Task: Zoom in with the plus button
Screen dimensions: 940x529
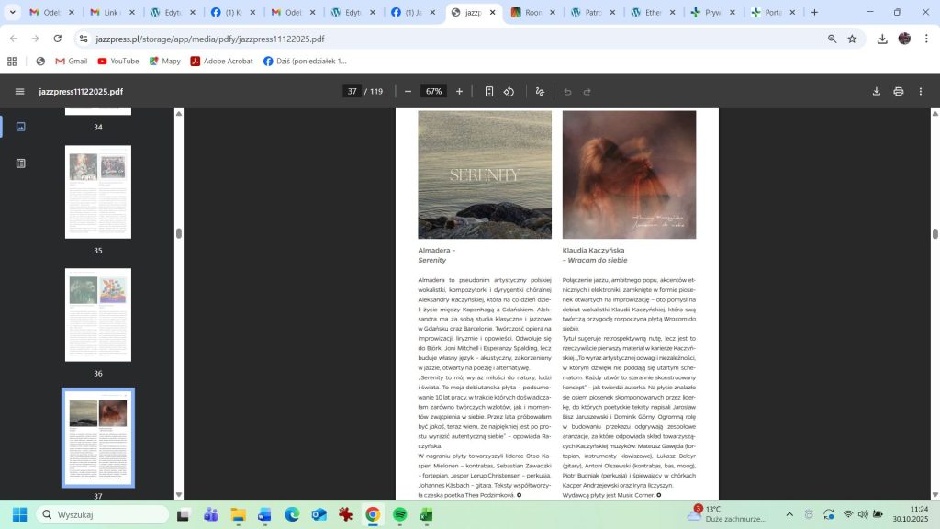Action: 459,92
